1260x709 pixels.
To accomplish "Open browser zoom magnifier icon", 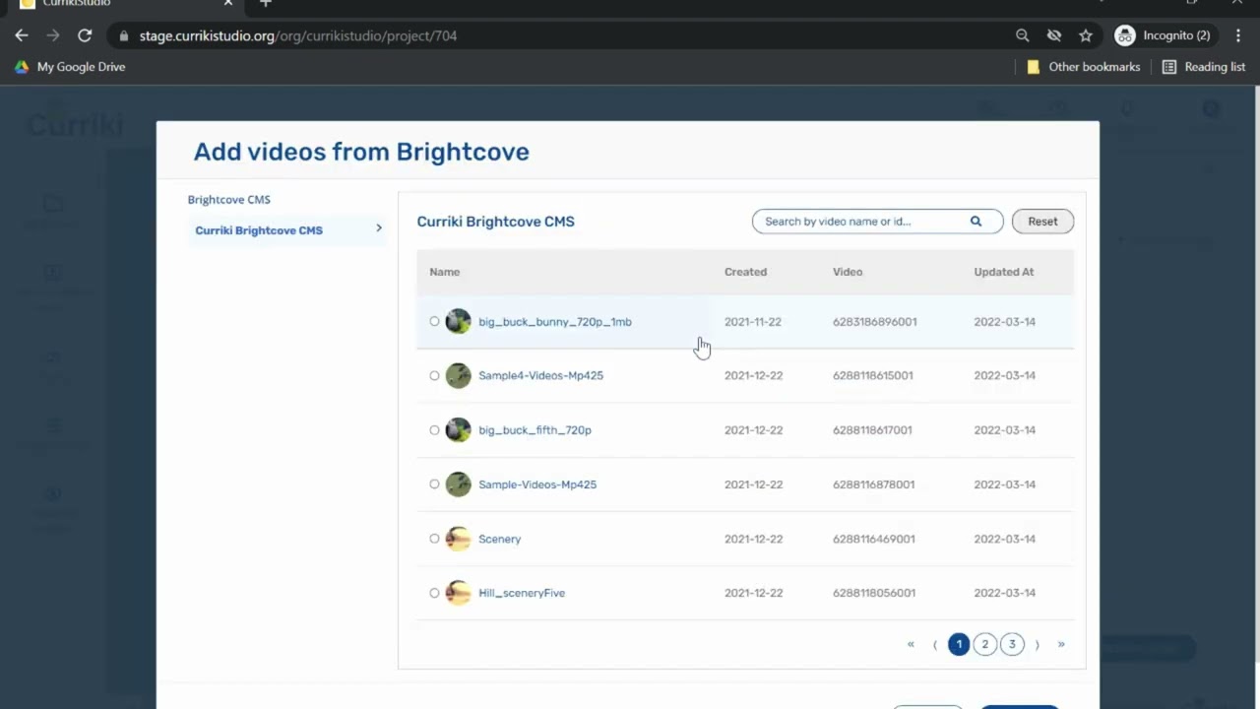I will click(1023, 35).
